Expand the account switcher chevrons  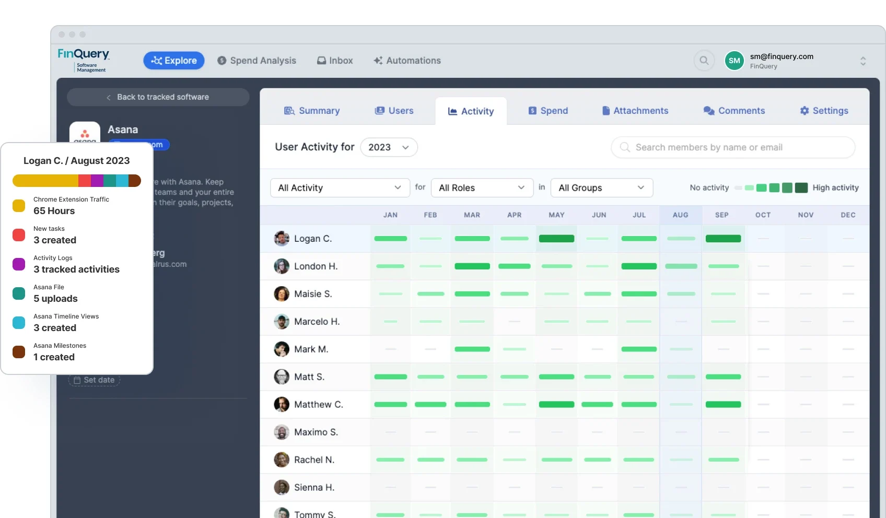(863, 61)
